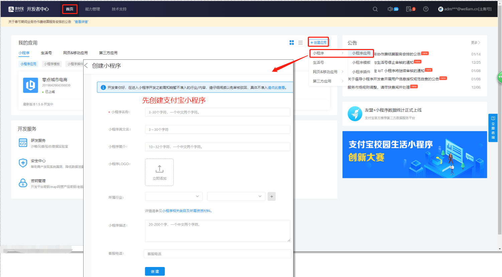Click the 小程序描述 text area
The height and width of the screenshot is (277, 502).
click(x=218, y=231)
